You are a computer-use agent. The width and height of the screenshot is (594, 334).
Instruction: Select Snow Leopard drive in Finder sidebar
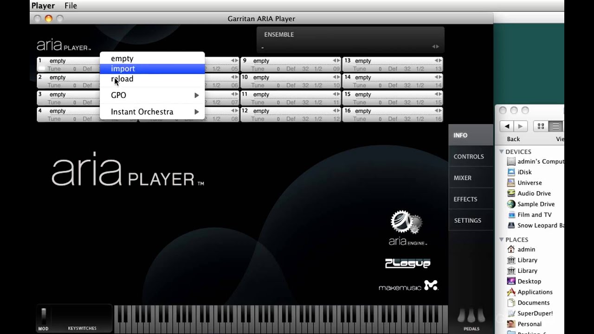[x=535, y=225]
